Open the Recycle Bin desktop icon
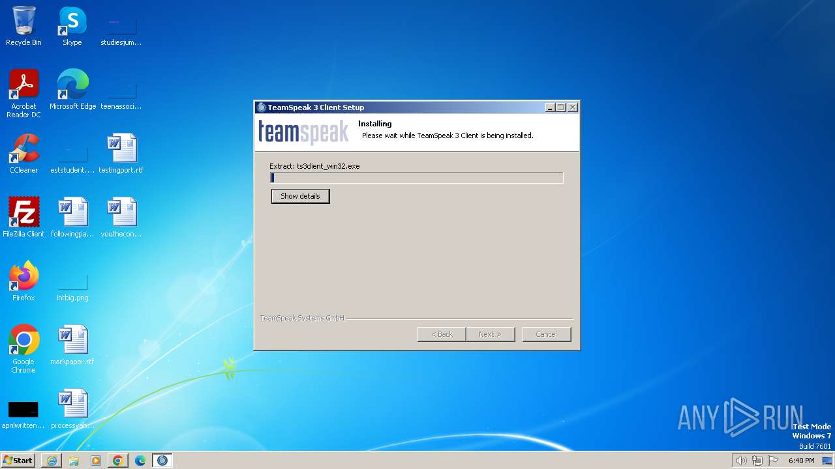Image resolution: width=835 pixels, height=469 pixels. [23, 26]
